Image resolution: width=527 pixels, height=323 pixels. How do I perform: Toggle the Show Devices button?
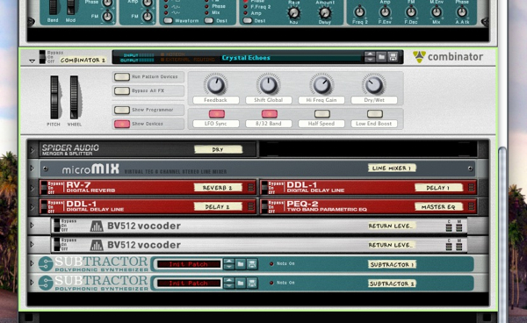coord(122,124)
